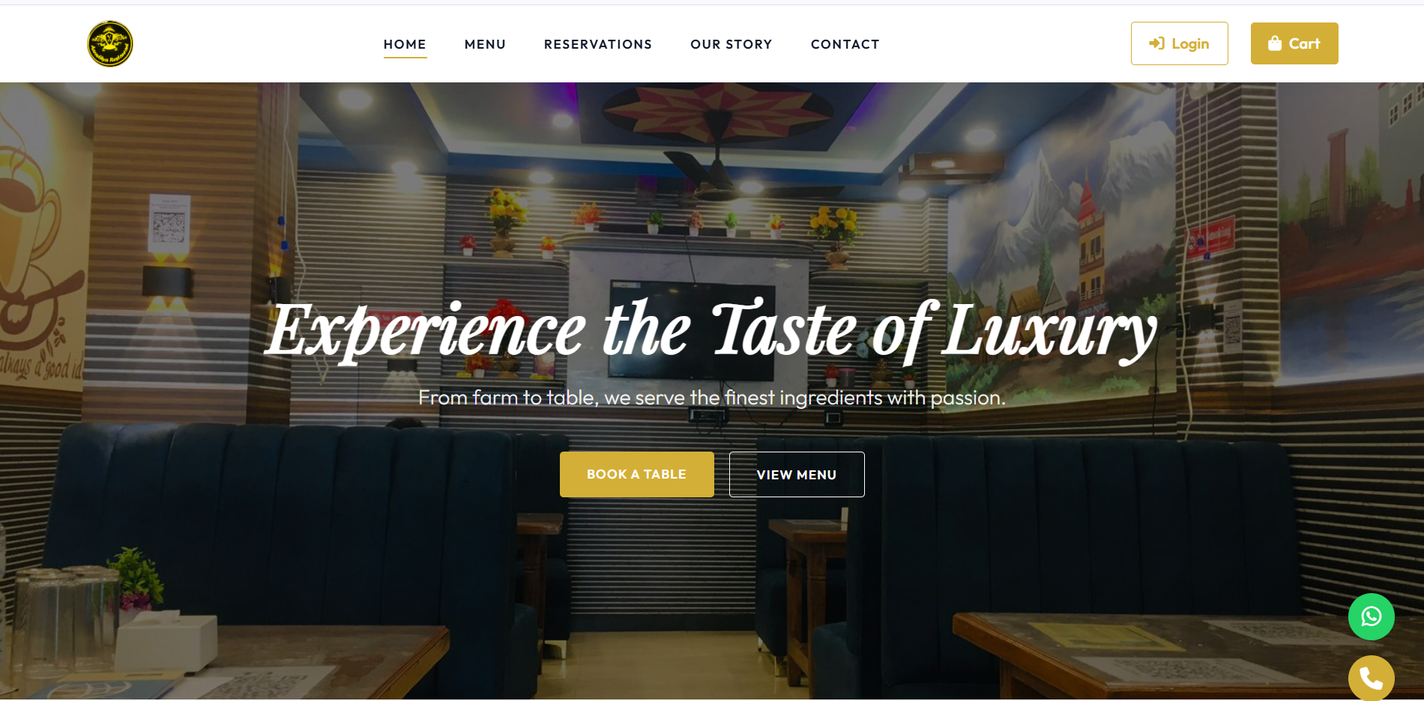1424x701 pixels.
Task: Go to the HOME nav item
Action: point(405,44)
